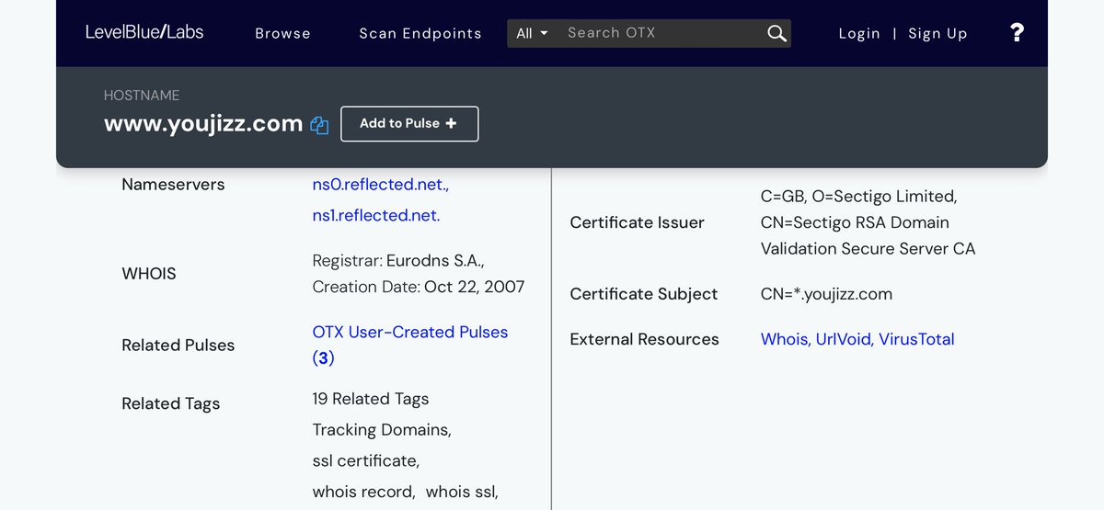The image size is (1104, 510).
Task: Copy hostname with the clipboard icon
Action: [319, 125]
